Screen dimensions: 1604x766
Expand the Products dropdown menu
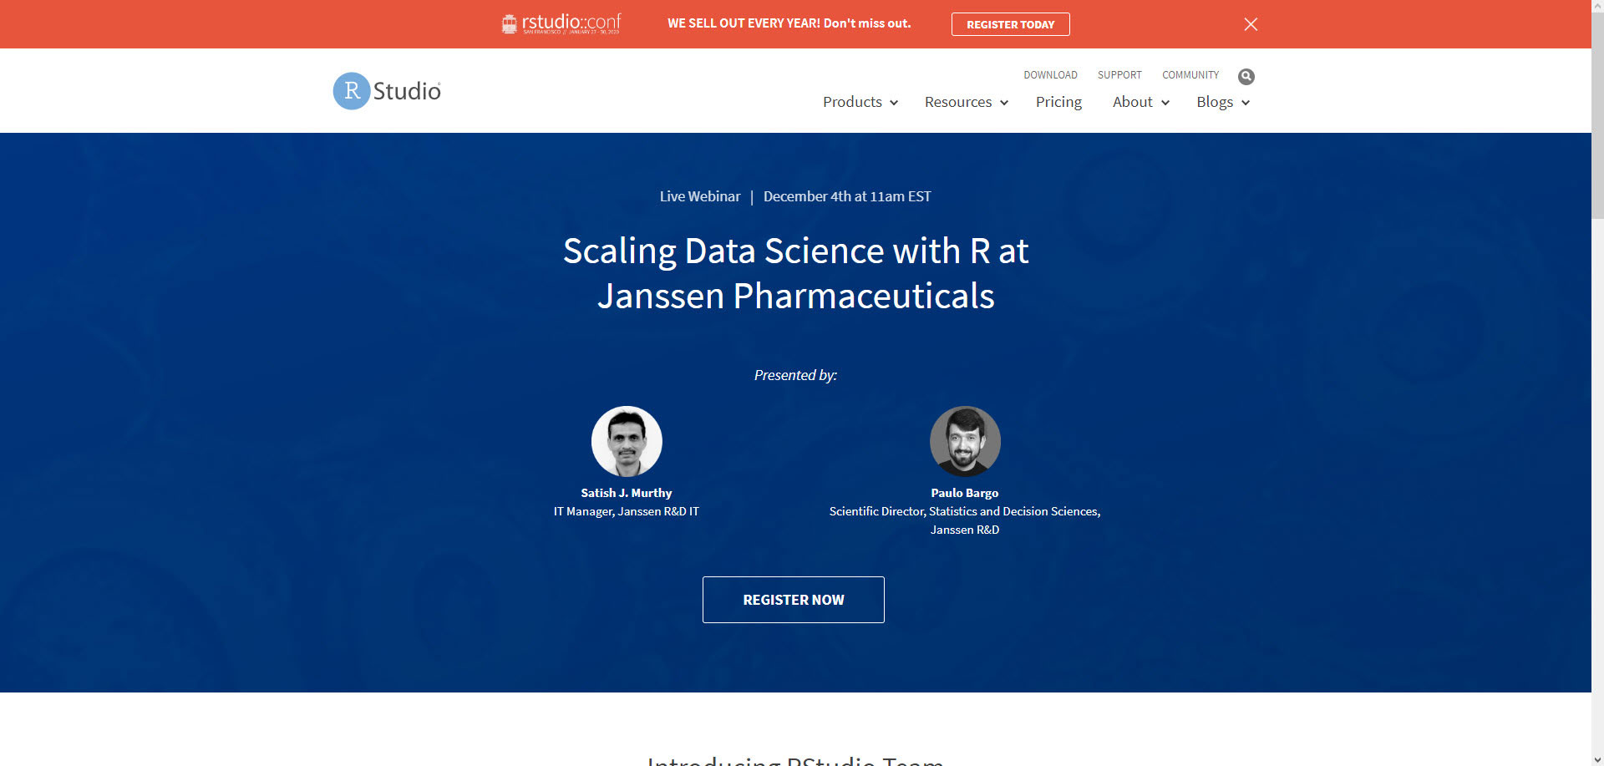[x=860, y=102]
